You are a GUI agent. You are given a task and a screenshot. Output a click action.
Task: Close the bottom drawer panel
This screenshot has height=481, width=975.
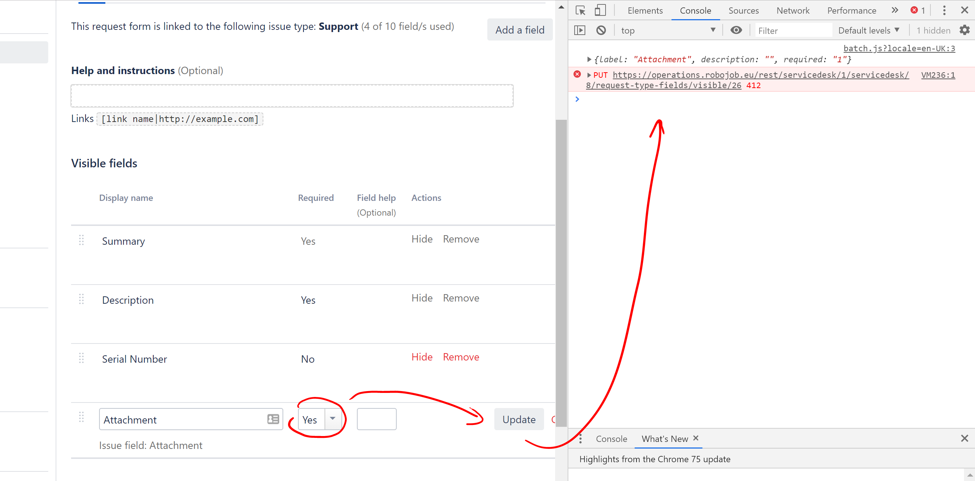(964, 439)
